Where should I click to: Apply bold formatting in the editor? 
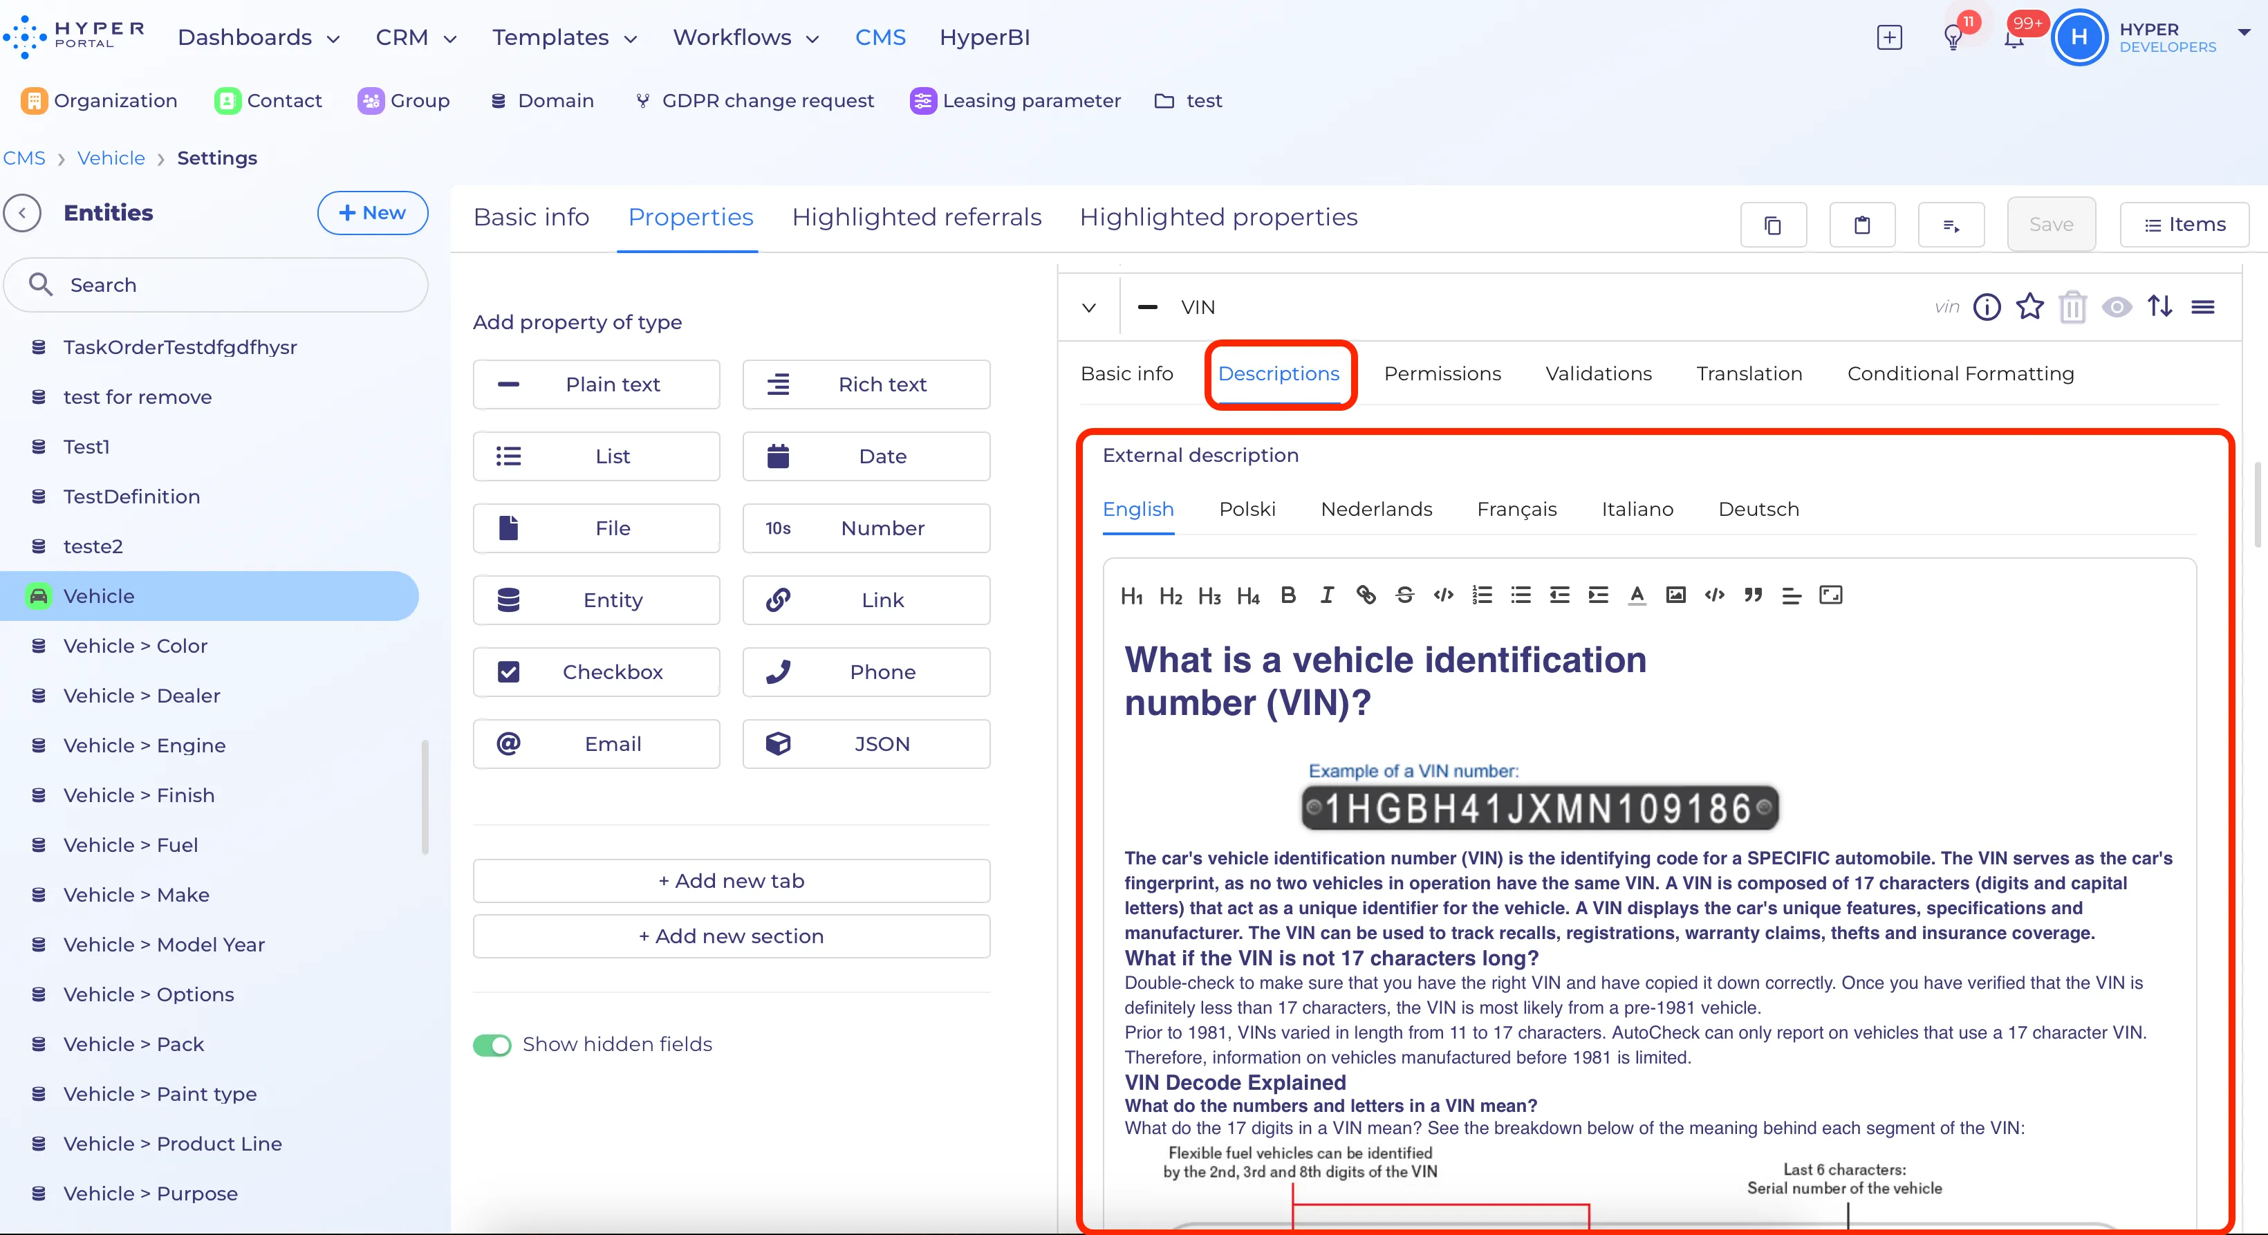(1288, 595)
